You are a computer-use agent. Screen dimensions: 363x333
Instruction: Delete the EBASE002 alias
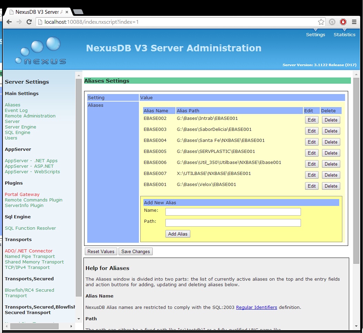331,120
